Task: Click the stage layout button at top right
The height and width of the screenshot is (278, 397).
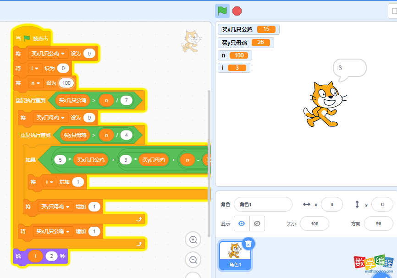Action: [394, 11]
